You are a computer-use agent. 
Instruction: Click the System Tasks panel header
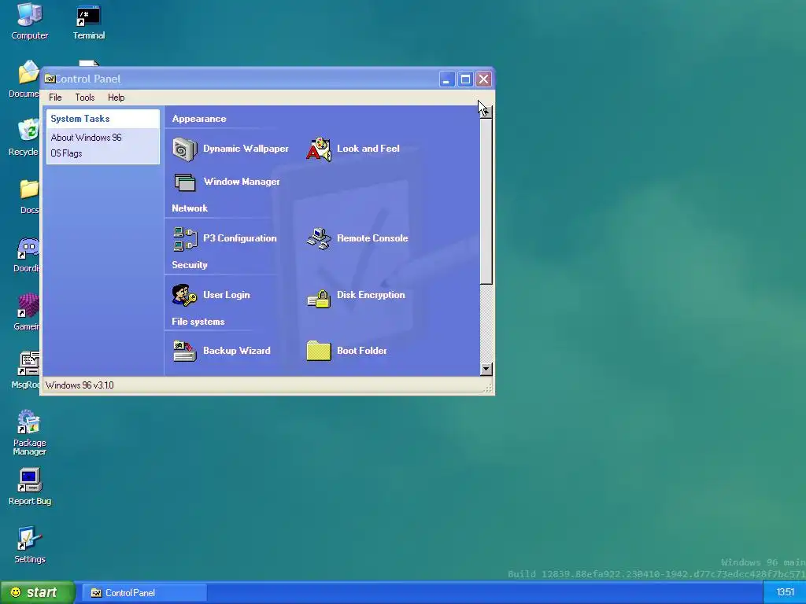[103, 119]
